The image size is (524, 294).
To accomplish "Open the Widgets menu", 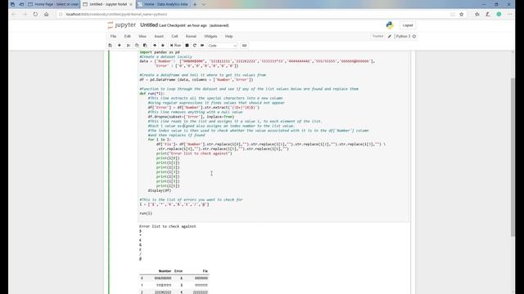I will tap(210, 36).
